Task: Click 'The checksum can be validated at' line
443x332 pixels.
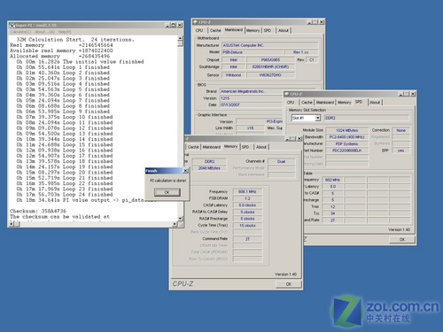Action: pyautogui.click(x=59, y=217)
